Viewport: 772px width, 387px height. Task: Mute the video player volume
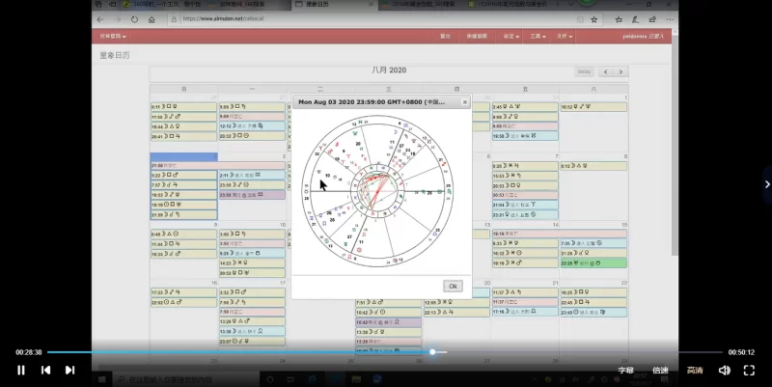pyautogui.click(x=724, y=370)
